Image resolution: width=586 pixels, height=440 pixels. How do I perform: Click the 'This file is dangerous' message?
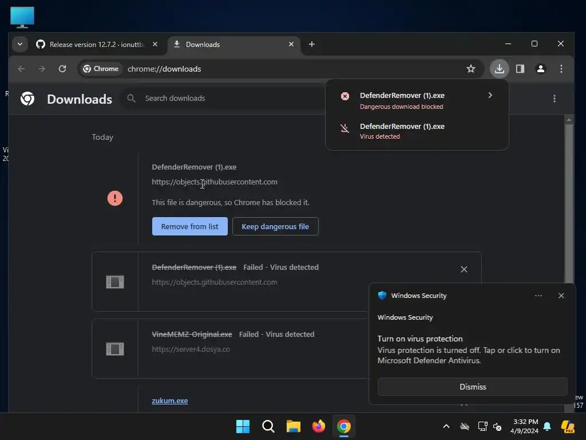click(x=230, y=202)
